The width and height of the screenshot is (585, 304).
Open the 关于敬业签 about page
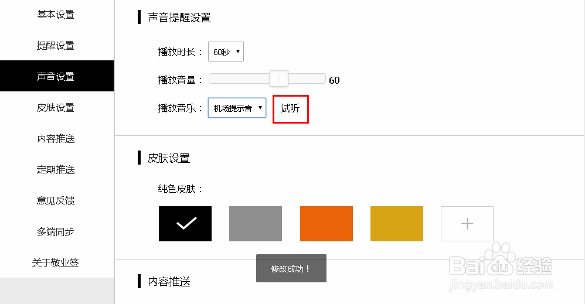[x=56, y=263]
